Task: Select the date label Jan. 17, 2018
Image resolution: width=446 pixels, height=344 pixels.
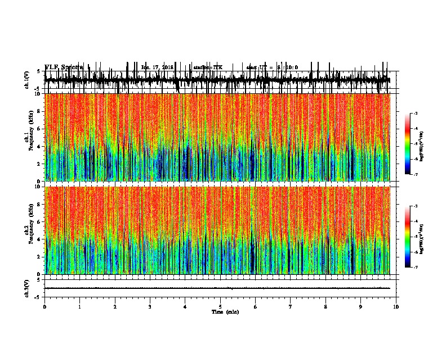Action: pos(157,67)
